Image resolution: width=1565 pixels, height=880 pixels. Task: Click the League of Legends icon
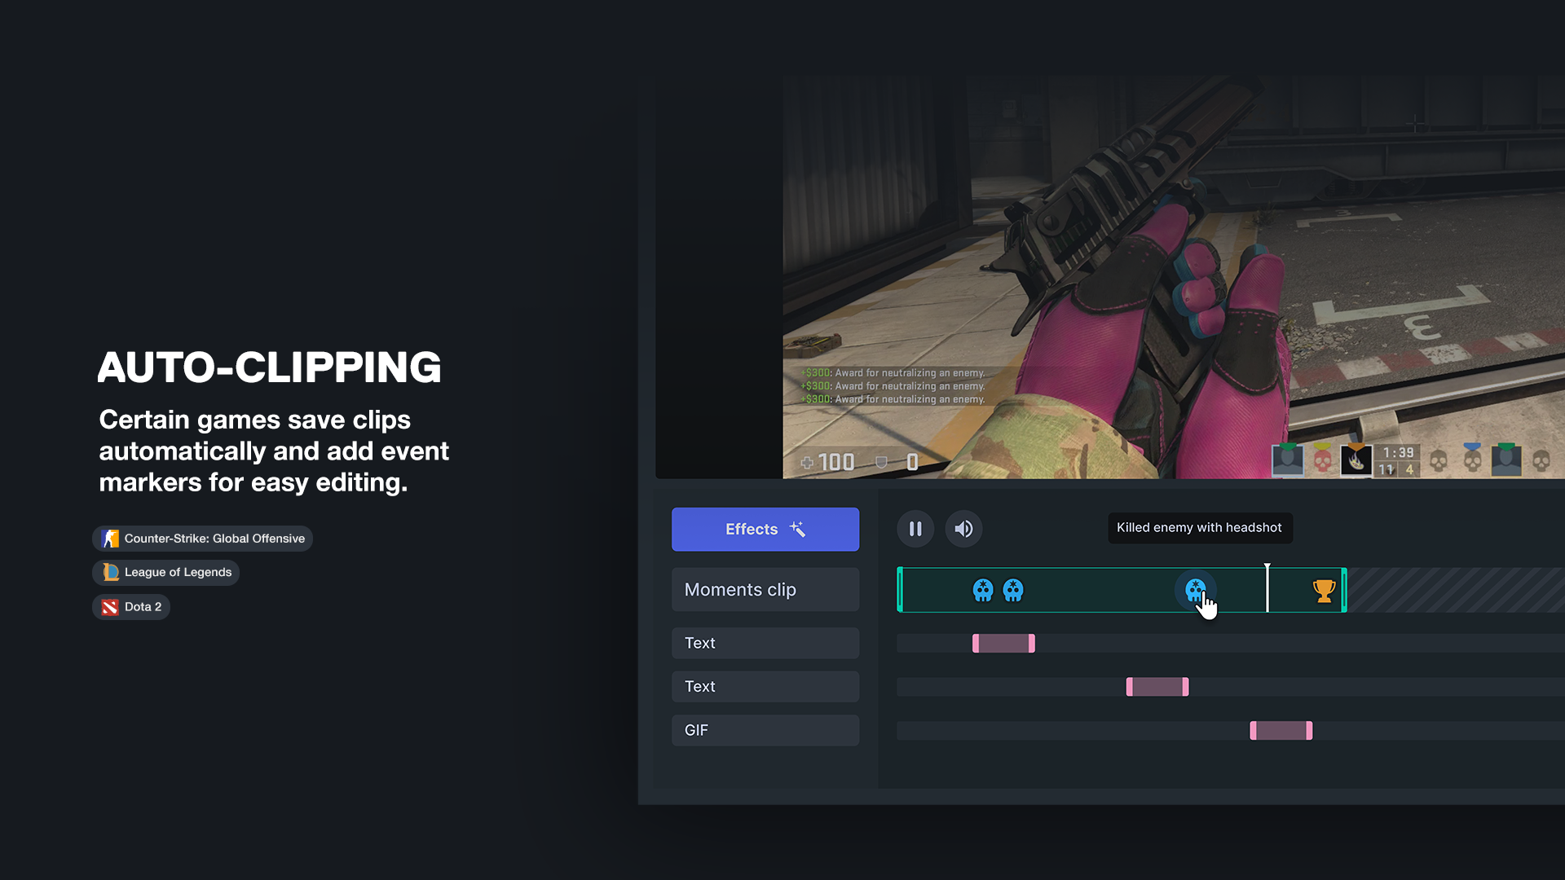pyautogui.click(x=110, y=572)
